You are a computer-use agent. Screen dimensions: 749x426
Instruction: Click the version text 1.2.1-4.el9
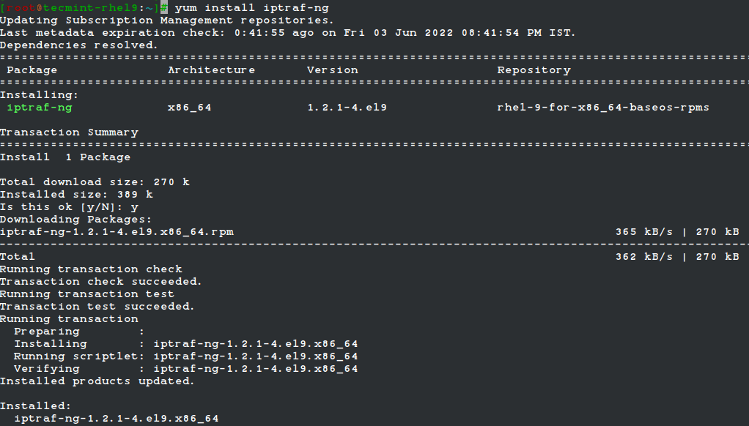click(x=347, y=108)
